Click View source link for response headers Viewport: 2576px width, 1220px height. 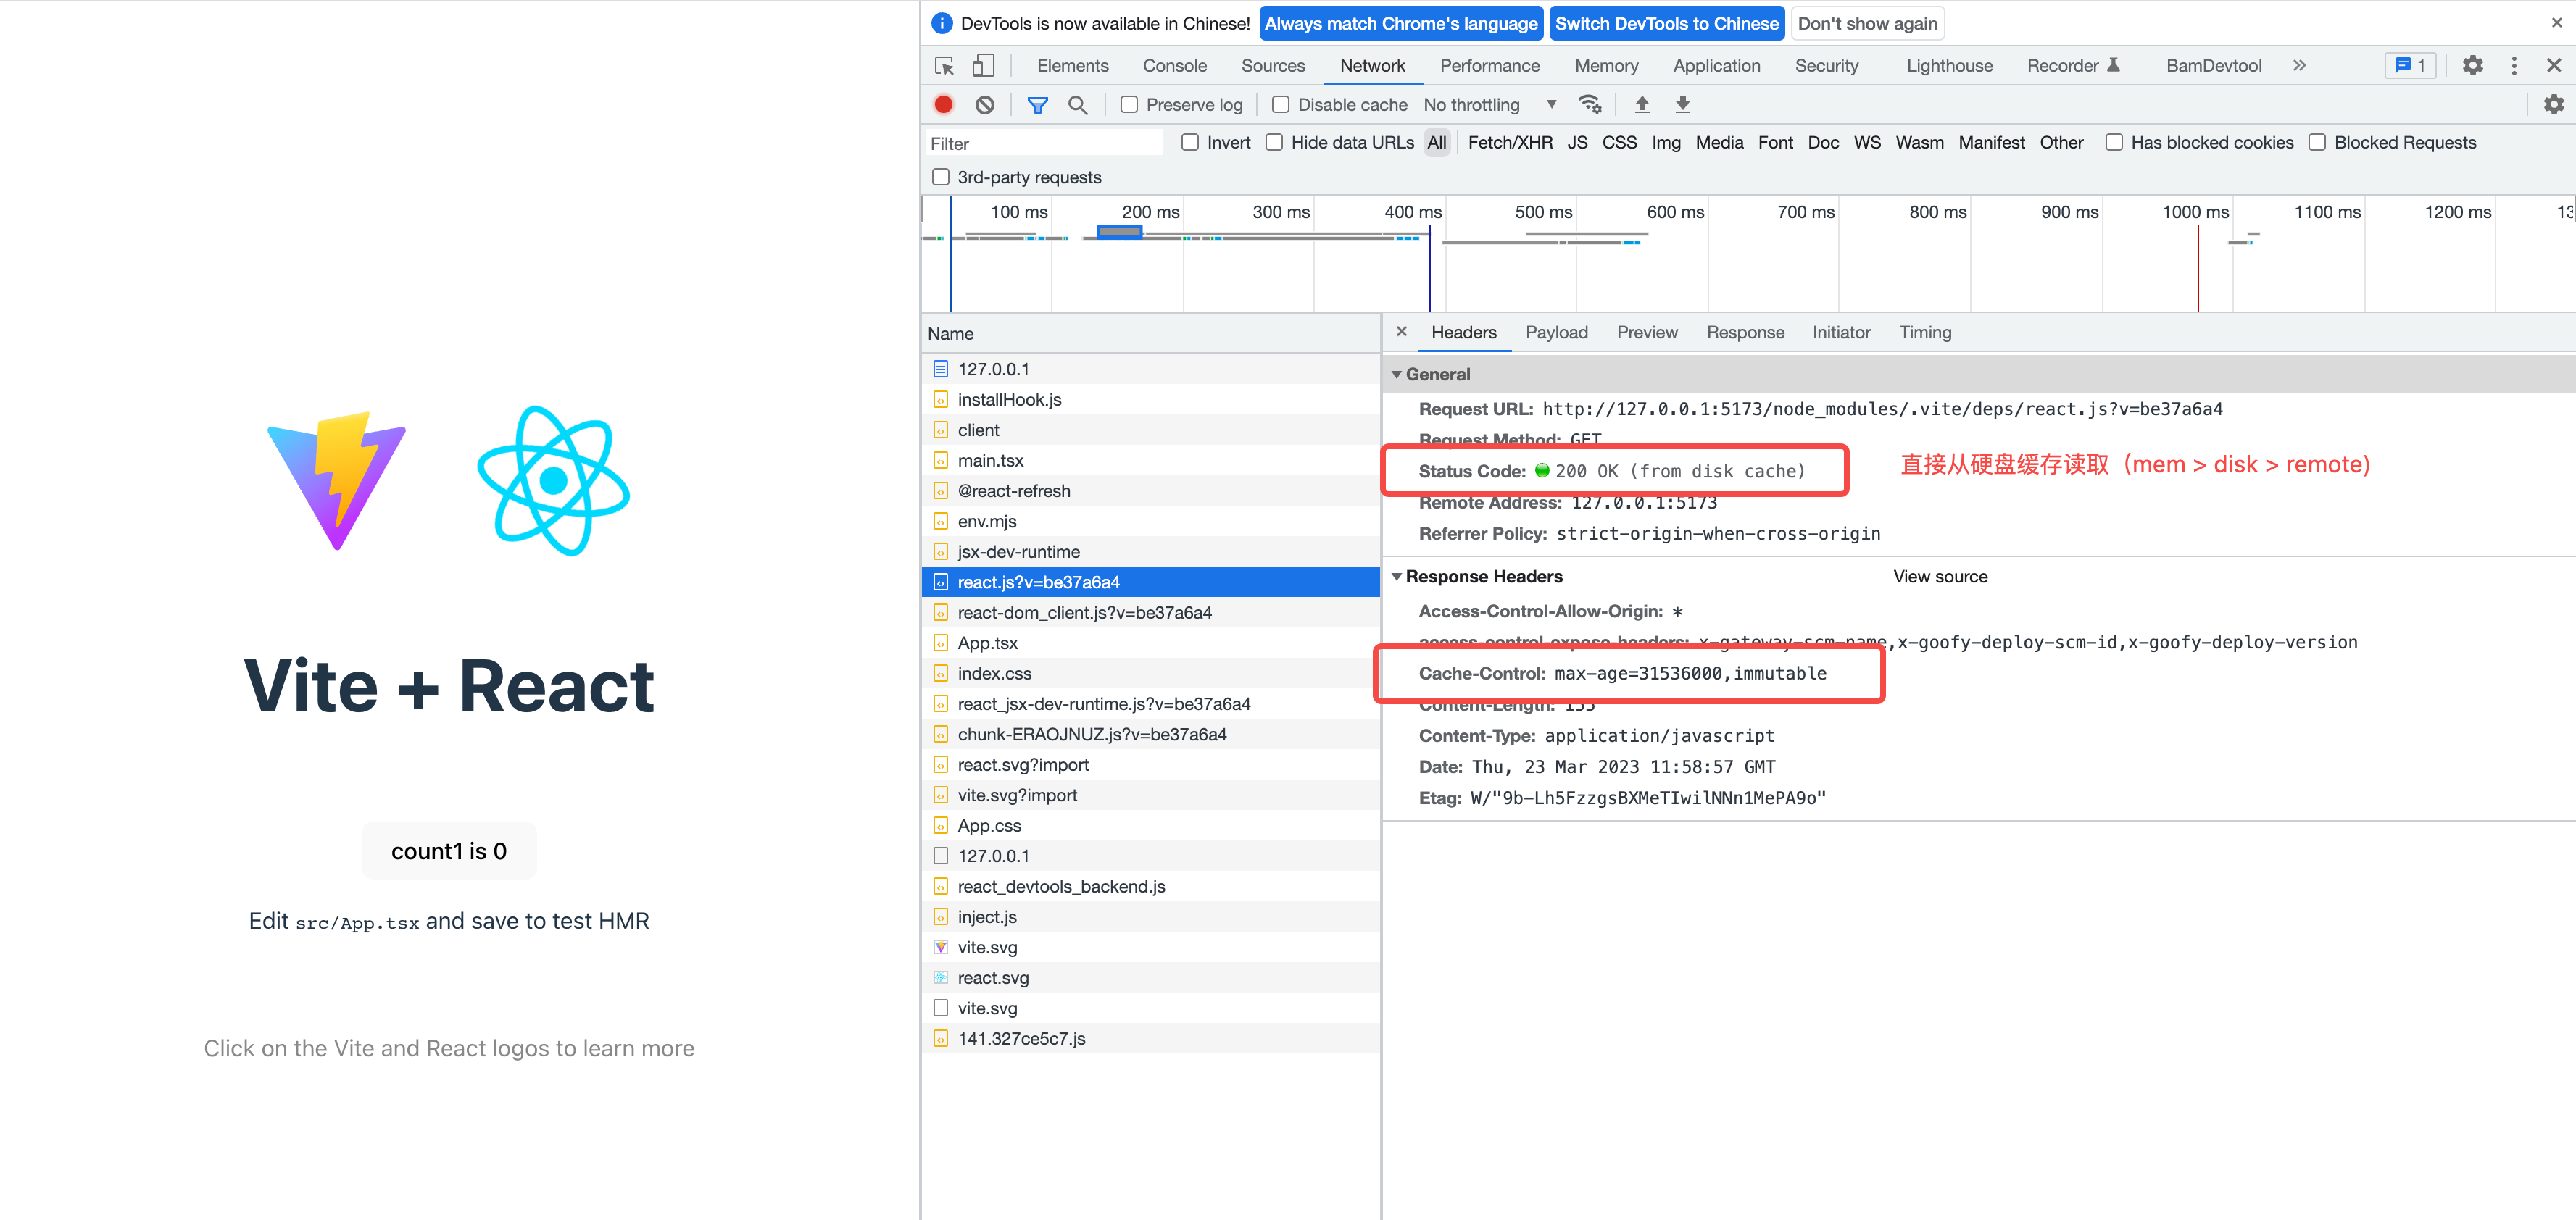[1939, 577]
